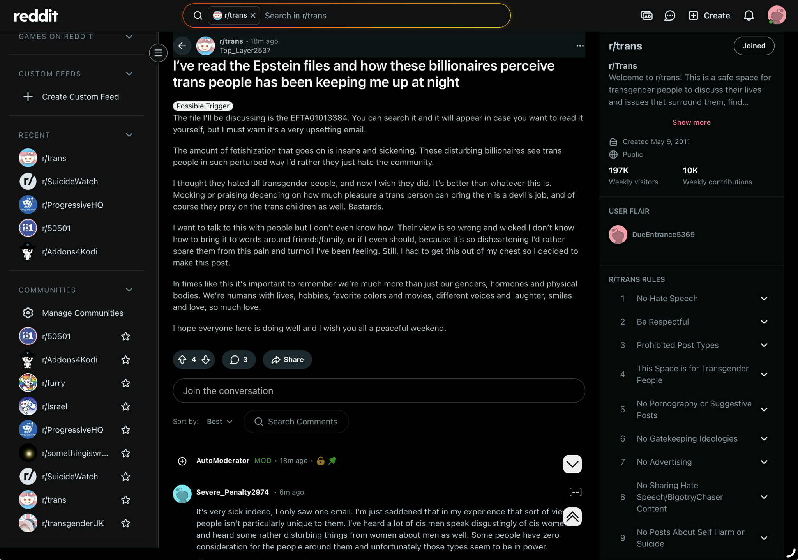Go back using the arrow button

pyautogui.click(x=182, y=46)
